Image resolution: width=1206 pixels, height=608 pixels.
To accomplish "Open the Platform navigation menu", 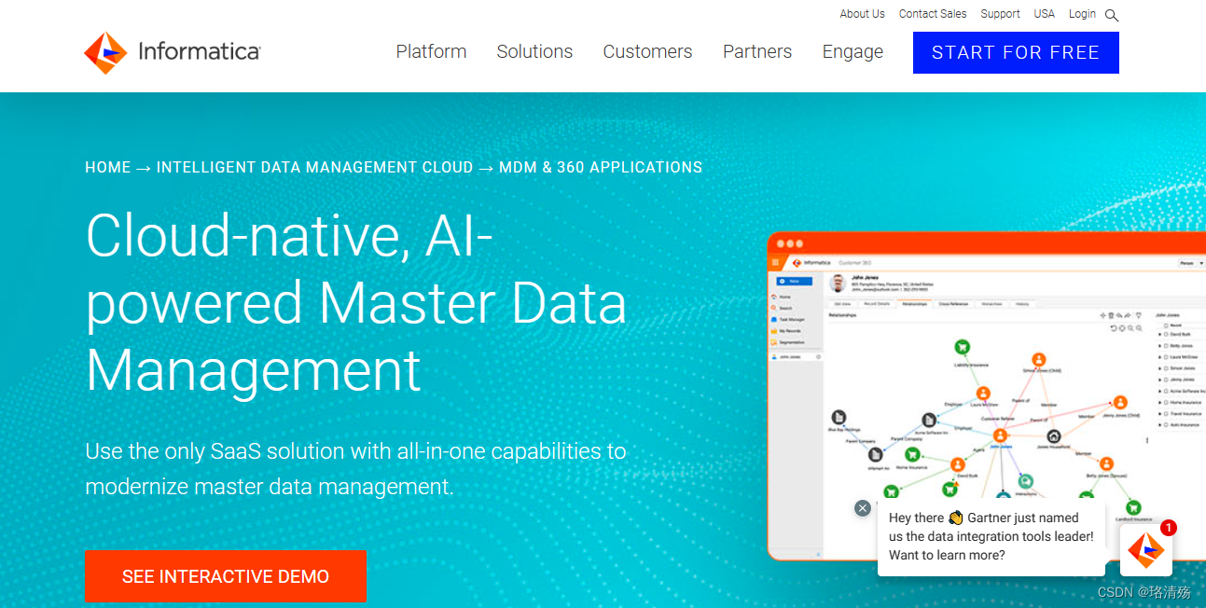I will click(x=431, y=52).
